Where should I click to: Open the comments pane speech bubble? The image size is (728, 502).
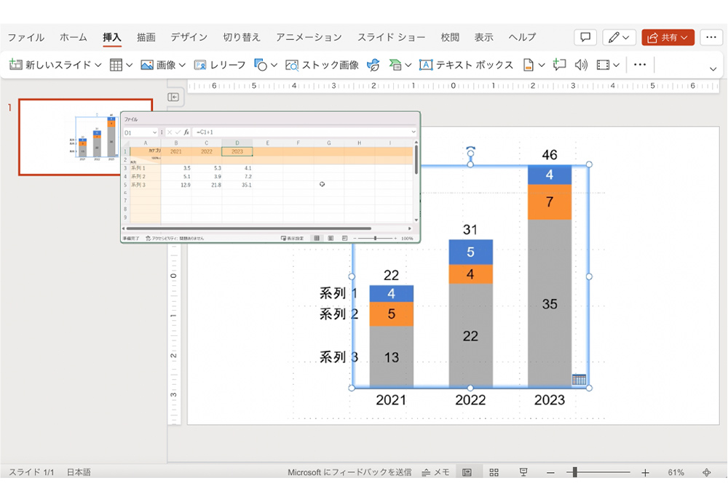[585, 37]
